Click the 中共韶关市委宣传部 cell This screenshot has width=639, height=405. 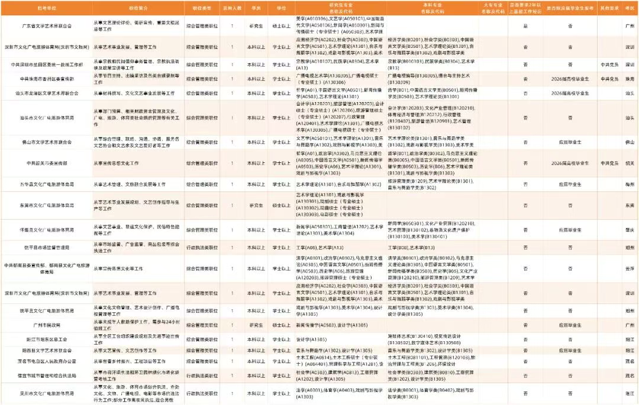46,163
